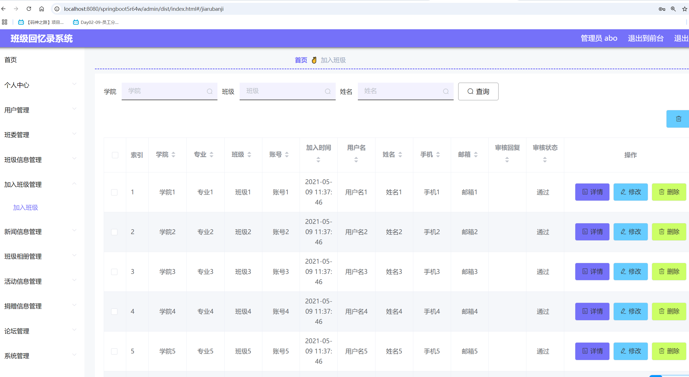Expand the 班级相册管理 sidebar menu
Image resolution: width=689 pixels, height=377 pixels.
coord(42,256)
